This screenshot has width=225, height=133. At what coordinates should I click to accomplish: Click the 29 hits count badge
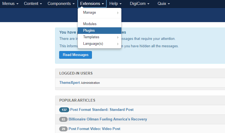point(63,129)
